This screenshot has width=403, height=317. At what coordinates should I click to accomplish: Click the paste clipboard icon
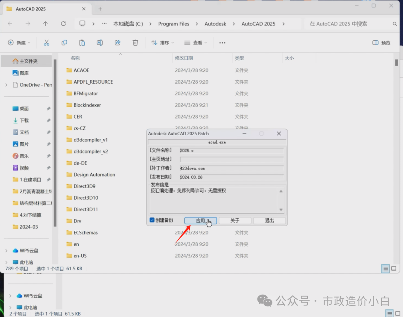(82, 43)
